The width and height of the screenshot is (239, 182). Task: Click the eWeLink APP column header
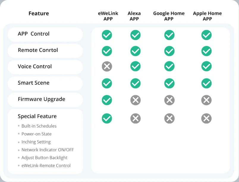click(x=108, y=16)
